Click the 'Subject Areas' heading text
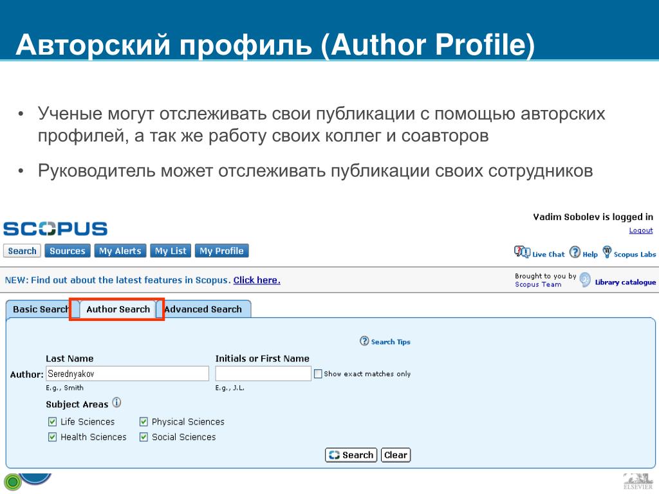This screenshot has width=659, height=494. coord(77,405)
